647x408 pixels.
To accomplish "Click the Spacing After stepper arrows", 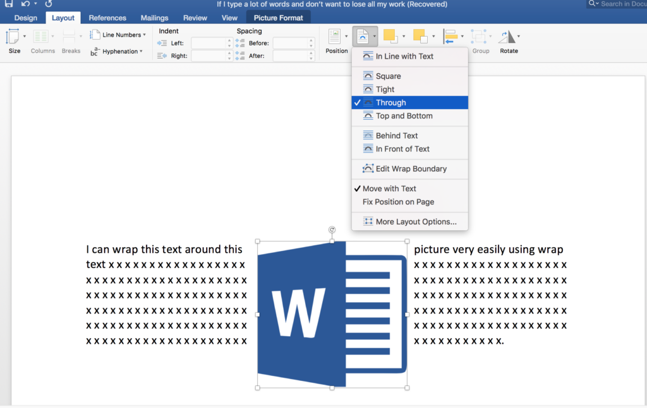I will click(311, 55).
